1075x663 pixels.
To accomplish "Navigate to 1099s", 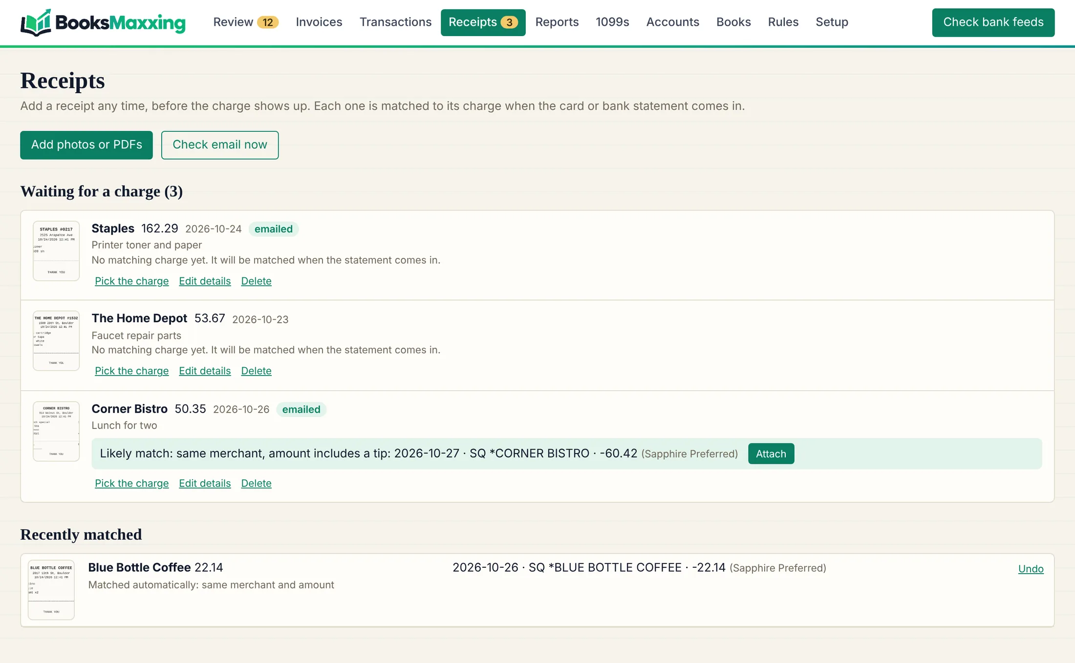I will pos(612,22).
